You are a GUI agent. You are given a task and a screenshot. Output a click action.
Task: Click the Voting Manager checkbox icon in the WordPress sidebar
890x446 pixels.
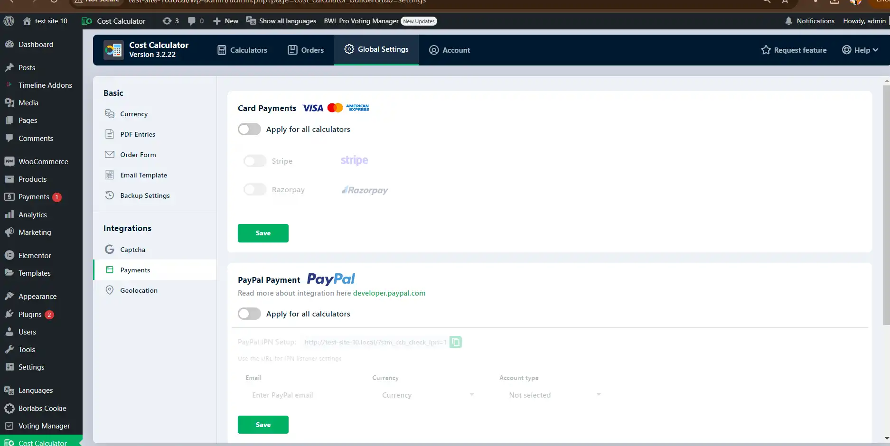[9, 426]
